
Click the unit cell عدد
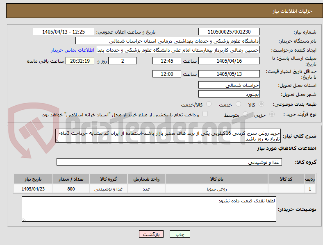coord(146,189)
